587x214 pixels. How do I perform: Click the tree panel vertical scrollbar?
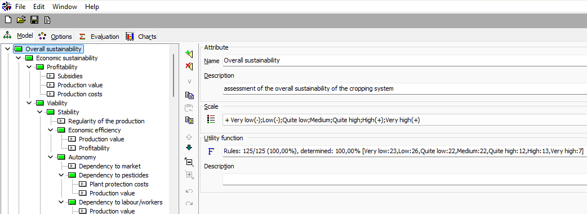point(174,75)
